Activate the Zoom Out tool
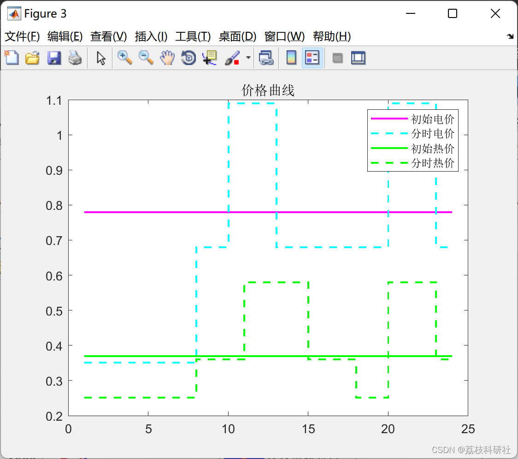This screenshot has height=459, width=518. pyautogui.click(x=146, y=58)
